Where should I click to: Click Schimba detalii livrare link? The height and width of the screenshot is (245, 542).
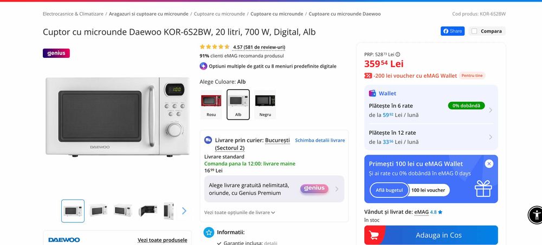pos(320,141)
